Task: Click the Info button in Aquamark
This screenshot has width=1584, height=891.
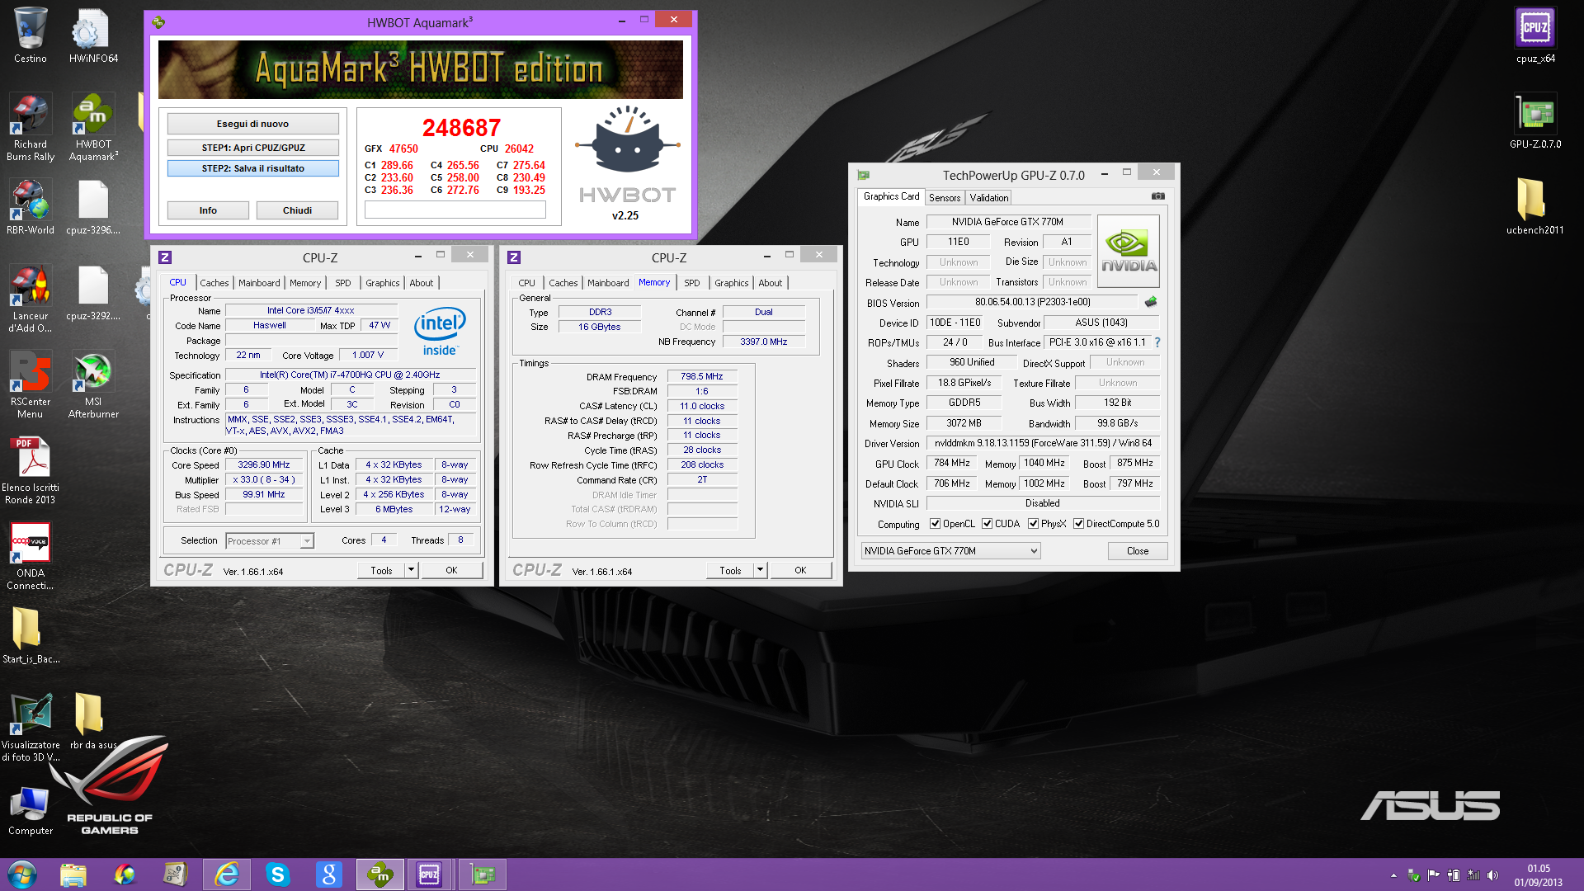Action: (x=208, y=210)
